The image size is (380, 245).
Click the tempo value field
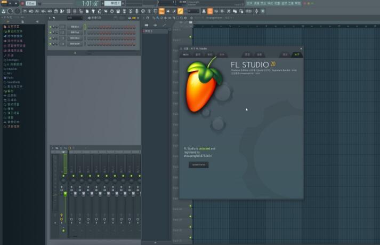click(31, 3)
